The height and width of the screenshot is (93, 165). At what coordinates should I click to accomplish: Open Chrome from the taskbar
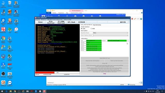15,91
